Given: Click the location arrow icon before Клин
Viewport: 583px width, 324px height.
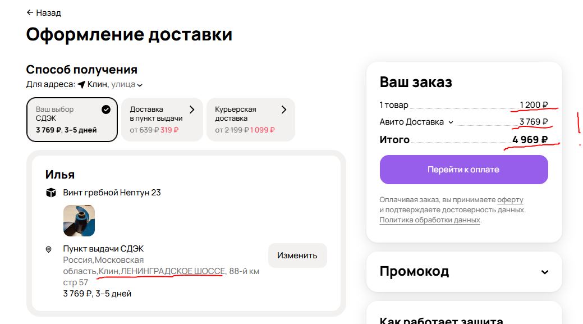Looking at the screenshot, I should tap(81, 85).
